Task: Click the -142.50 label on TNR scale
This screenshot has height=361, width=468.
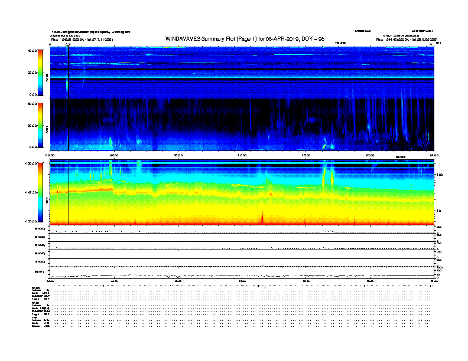Action: (x=31, y=192)
